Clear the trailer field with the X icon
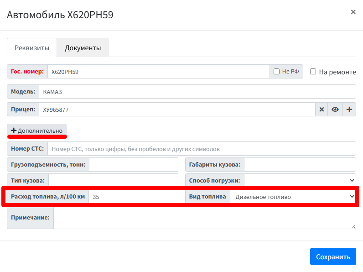The height and width of the screenshot is (272, 363). pyautogui.click(x=322, y=110)
